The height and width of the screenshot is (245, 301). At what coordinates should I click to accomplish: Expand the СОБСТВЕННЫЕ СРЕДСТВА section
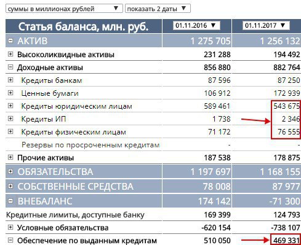(x=10, y=186)
